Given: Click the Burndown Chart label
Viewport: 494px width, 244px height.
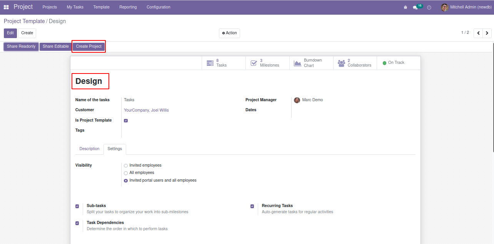Looking at the screenshot, I should tap(313, 63).
